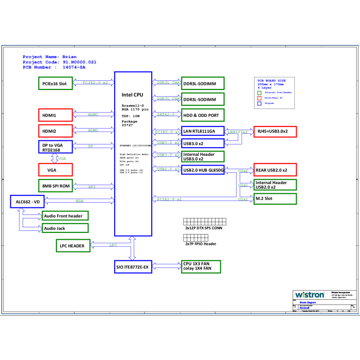Click the ALC662 - VD codec block
Image resolution: width=360 pixels, height=360 pixels.
pyautogui.click(x=27, y=202)
